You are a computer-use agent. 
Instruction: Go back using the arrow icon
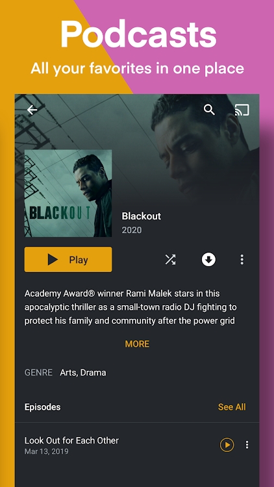32,110
